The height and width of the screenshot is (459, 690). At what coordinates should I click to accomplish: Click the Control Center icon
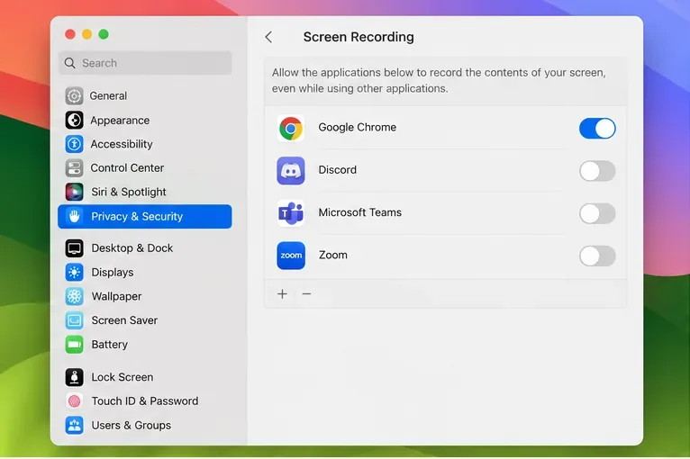tap(74, 168)
